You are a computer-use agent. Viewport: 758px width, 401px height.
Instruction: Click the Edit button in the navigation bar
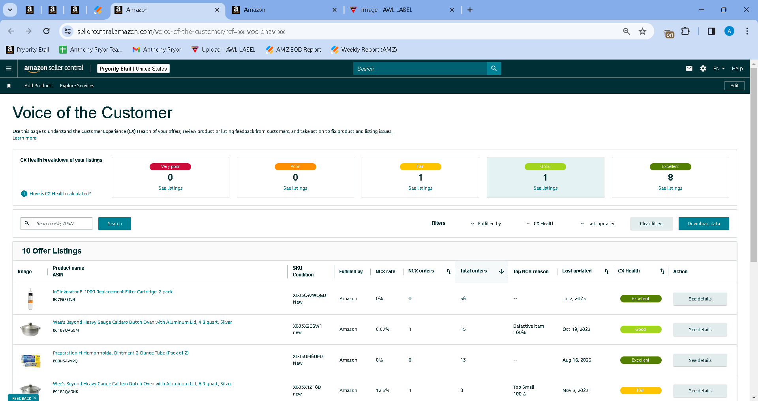pyautogui.click(x=734, y=86)
